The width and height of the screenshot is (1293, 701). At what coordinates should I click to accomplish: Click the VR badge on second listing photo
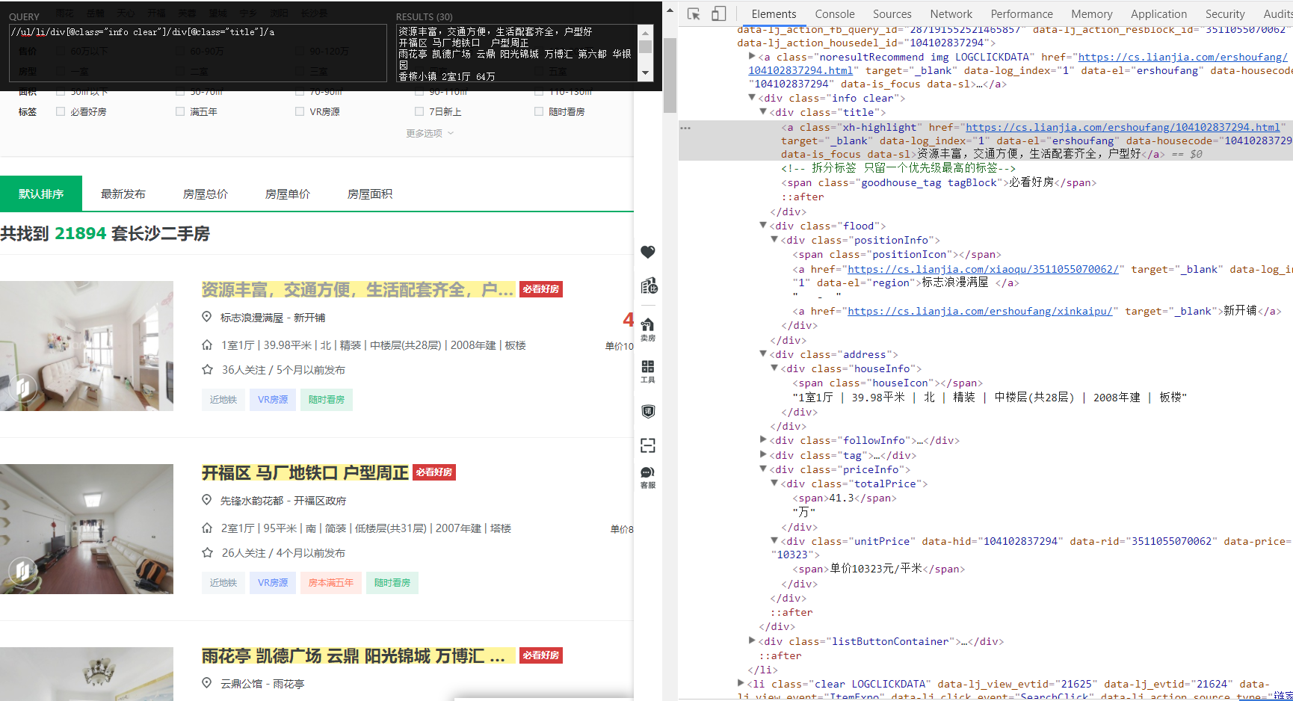23,571
